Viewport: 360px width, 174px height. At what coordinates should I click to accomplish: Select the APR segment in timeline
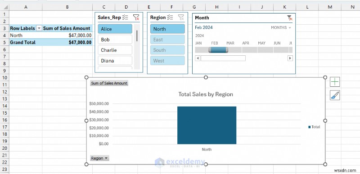pos(250,50)
